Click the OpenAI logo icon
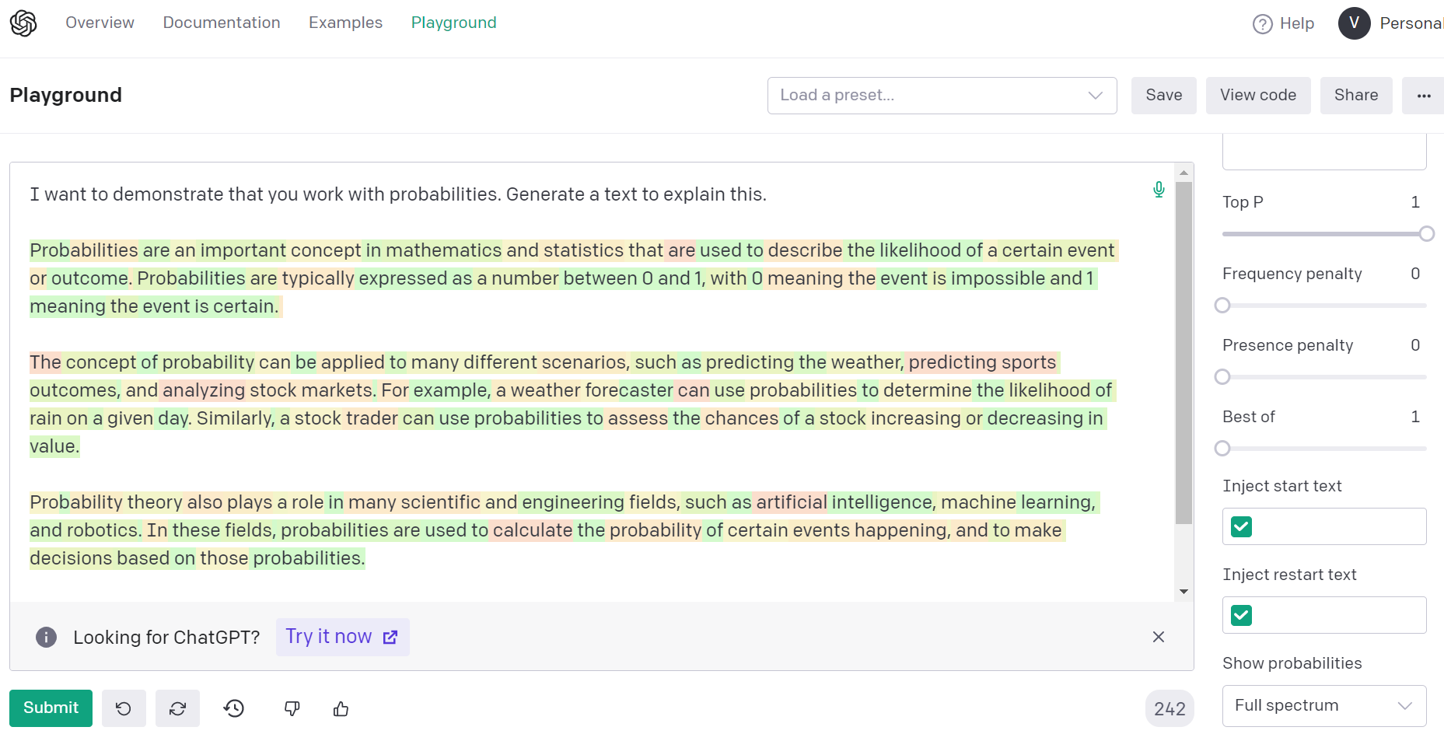 [x=23, y=23]
